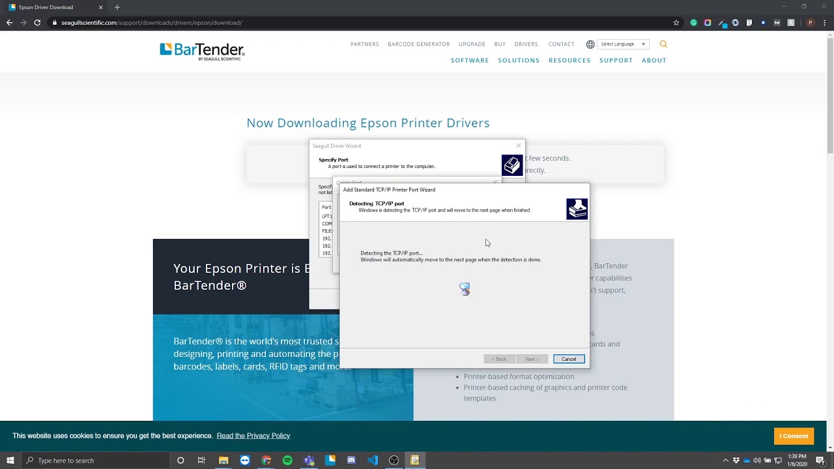
Task: Open the DRIVERS link
Action: click(x=526, y=44)
